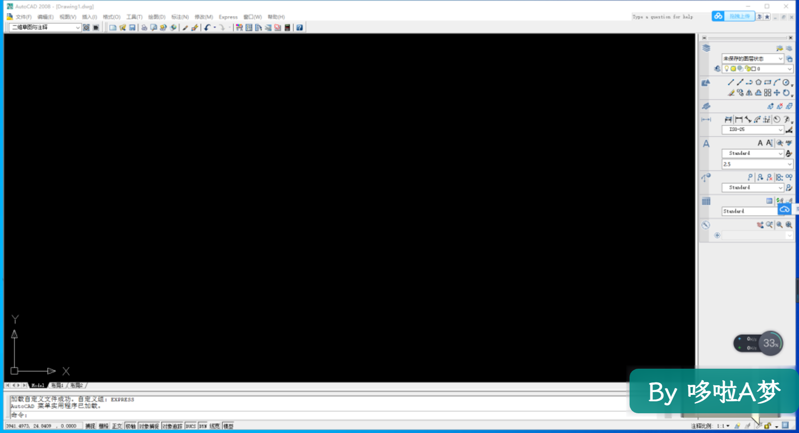The width and height of the screenshot is (799, 433).
Task: Click the Multiline Text A icon
Action: [x=760, y=143]
